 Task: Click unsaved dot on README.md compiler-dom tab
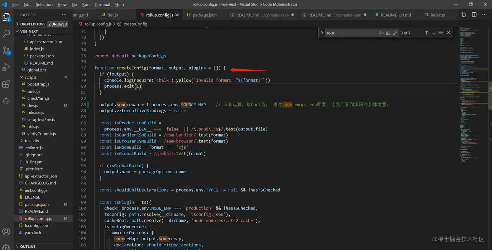click(365, 15)
